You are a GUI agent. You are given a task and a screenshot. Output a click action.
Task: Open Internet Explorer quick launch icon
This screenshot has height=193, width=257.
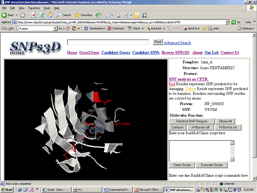[20, 190]
